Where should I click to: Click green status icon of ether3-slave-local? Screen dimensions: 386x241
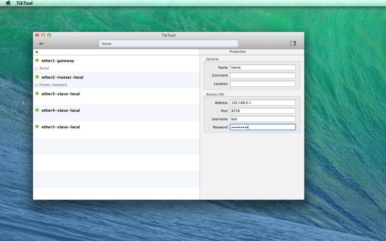[37, 94]
